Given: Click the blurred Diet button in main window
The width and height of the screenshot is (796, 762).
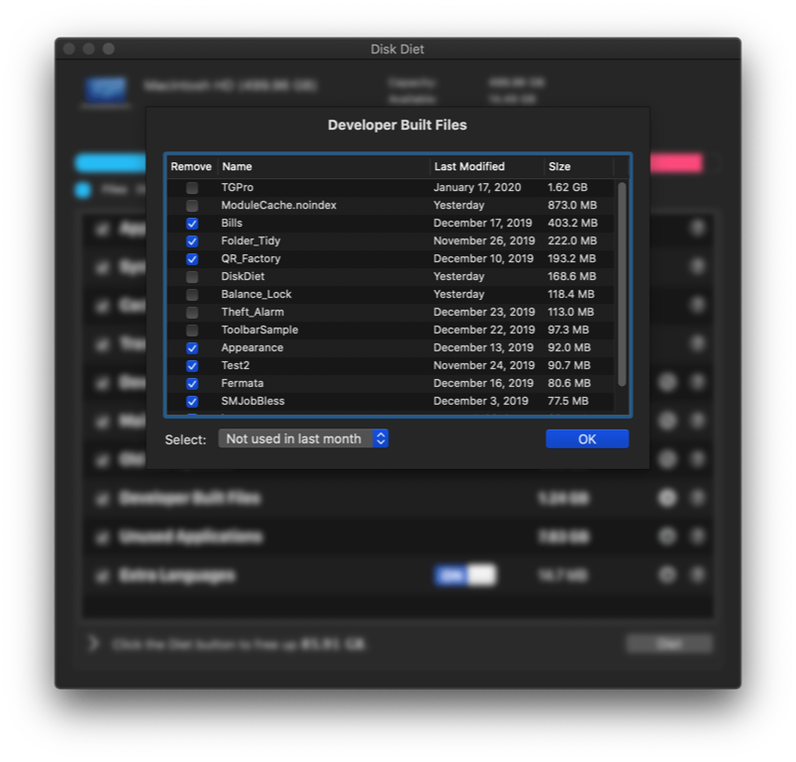Looking at the screenshot, I should [669, 644].
